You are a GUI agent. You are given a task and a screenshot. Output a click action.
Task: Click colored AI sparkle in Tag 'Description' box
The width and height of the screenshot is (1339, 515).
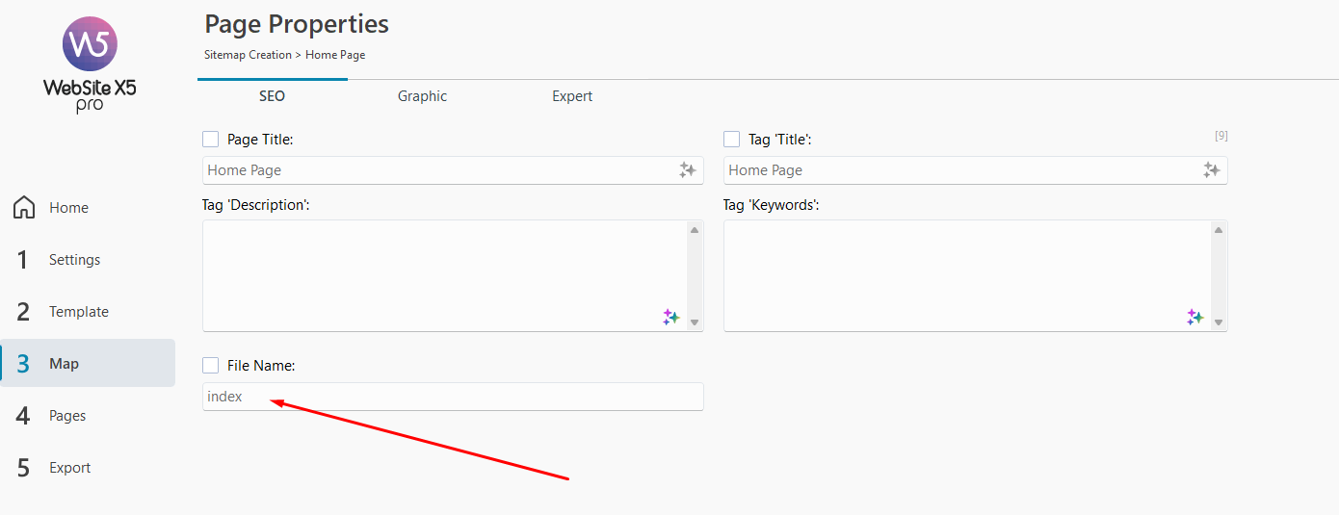pos(671,317)
